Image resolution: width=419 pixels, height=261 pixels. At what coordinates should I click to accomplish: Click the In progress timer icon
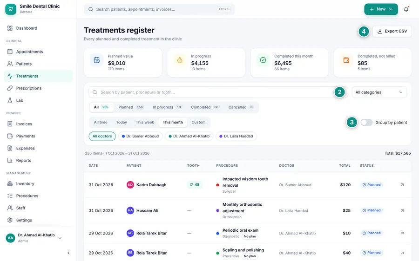coord(180,60)
